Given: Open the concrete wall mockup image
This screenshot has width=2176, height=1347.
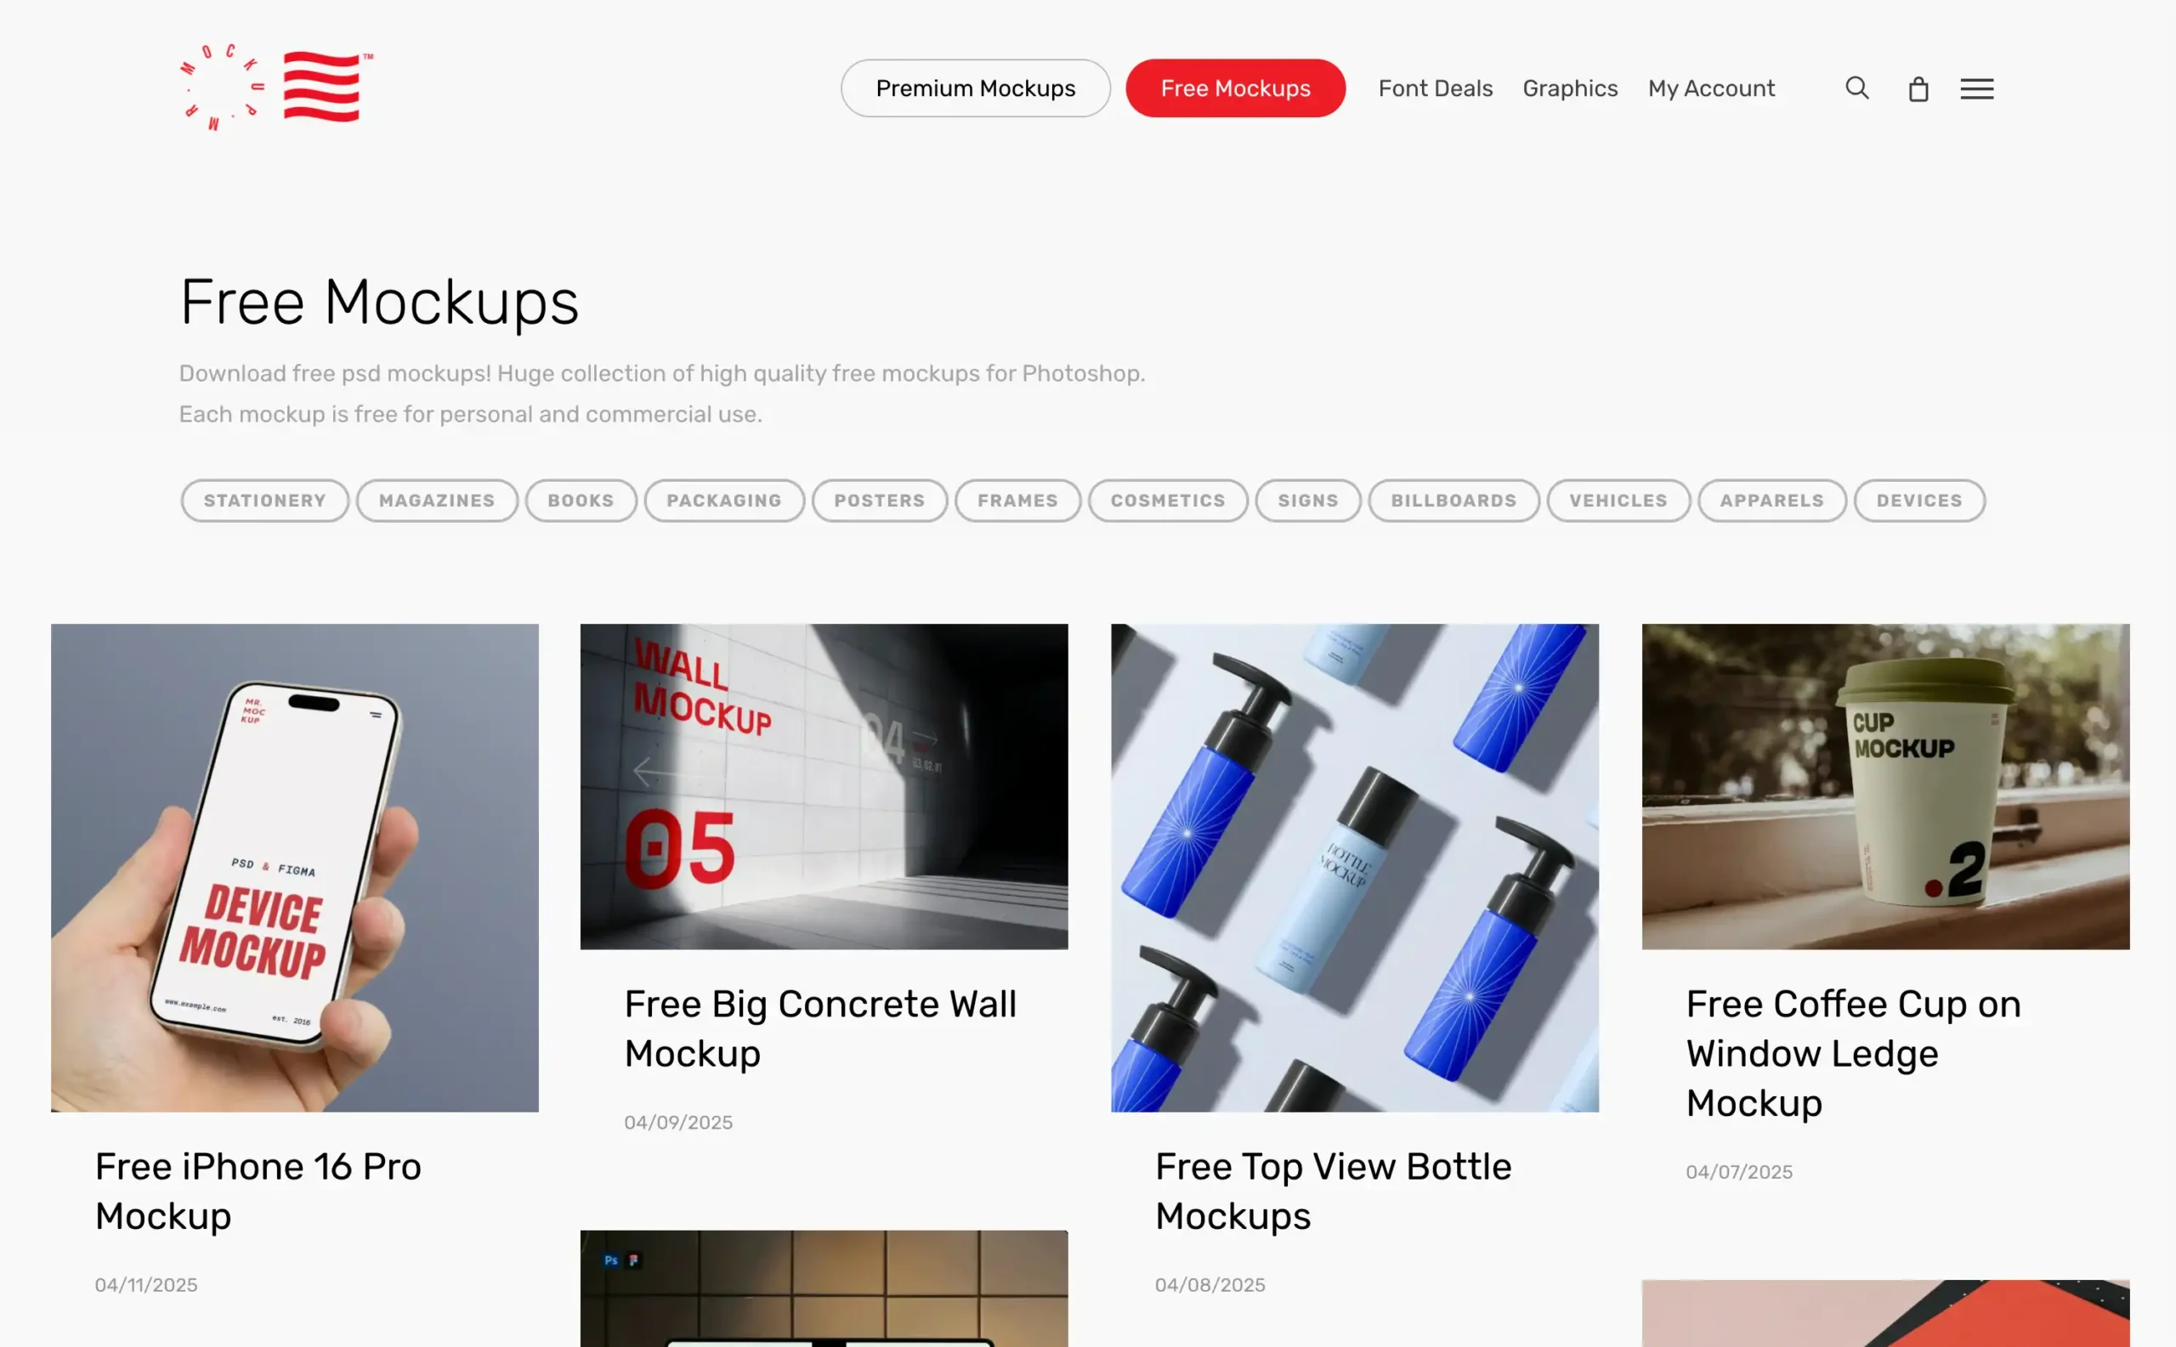Looking at the screenshot, I should click(x=824, y=787).
